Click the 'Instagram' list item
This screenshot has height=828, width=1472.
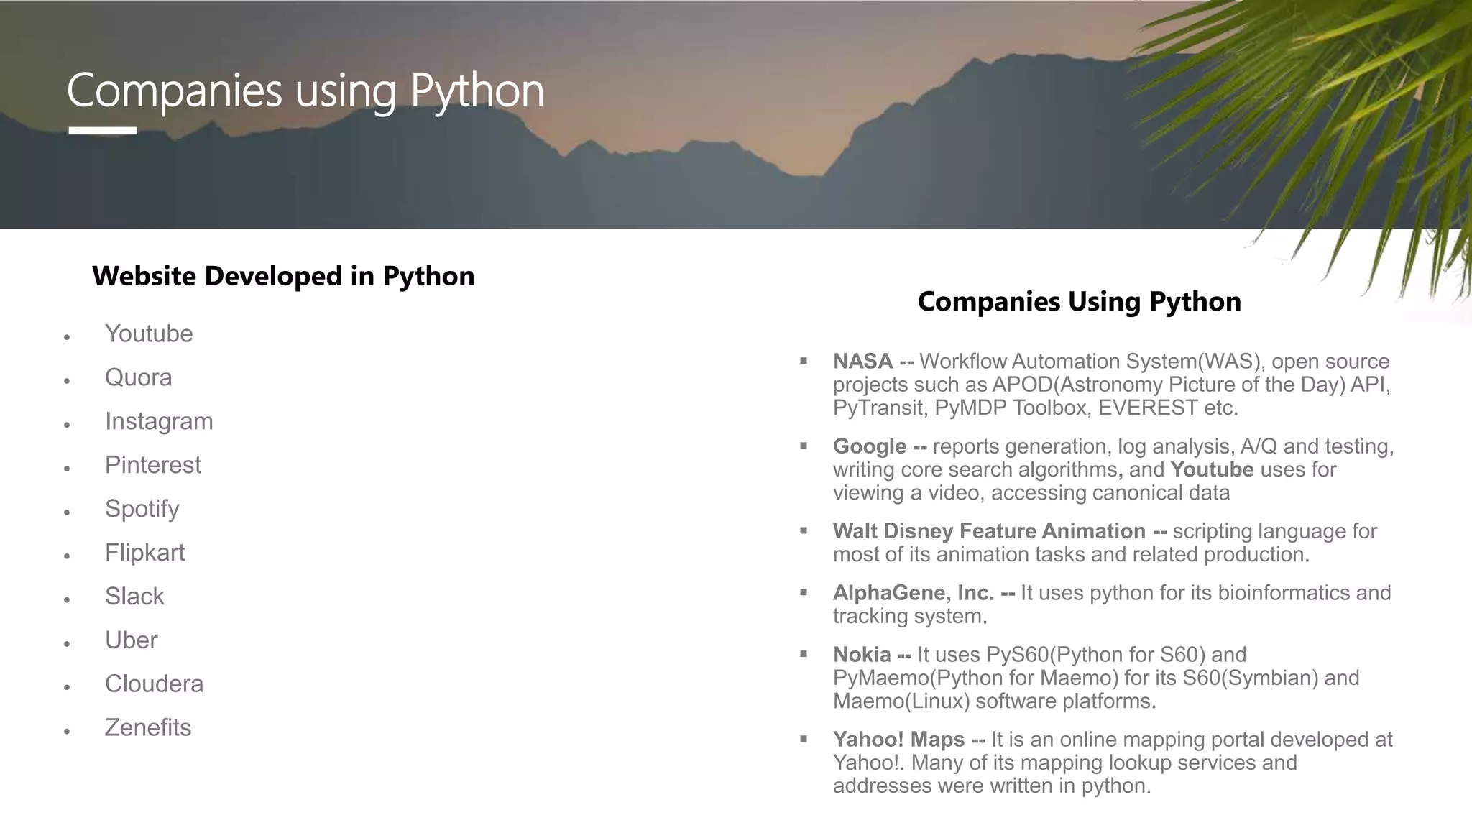159,421
